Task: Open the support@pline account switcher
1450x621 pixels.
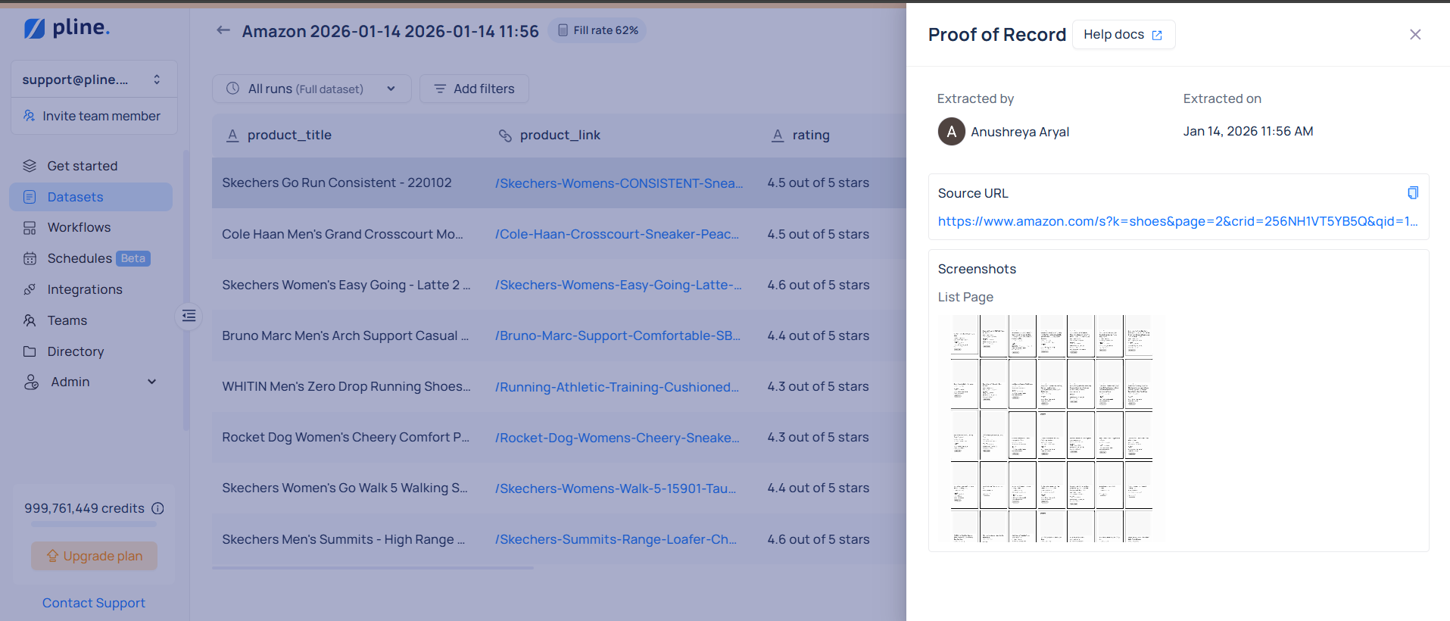Action: point(93,80)
